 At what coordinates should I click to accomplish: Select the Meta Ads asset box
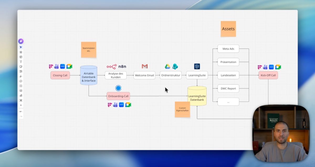tap(228, 49)
